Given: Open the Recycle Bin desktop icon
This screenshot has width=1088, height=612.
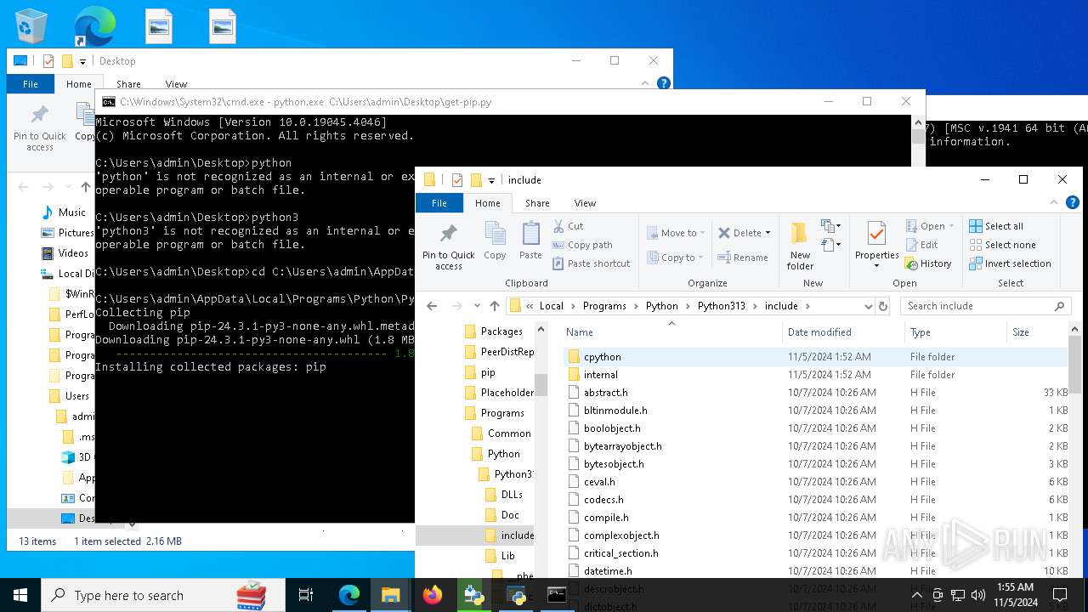Looking at the screenshot, I should pyautogui.click(x=31, y=26).
